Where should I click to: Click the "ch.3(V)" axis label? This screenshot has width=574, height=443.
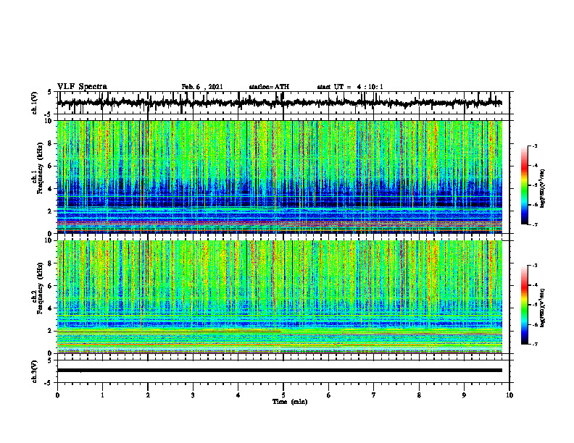click(35, 372)
